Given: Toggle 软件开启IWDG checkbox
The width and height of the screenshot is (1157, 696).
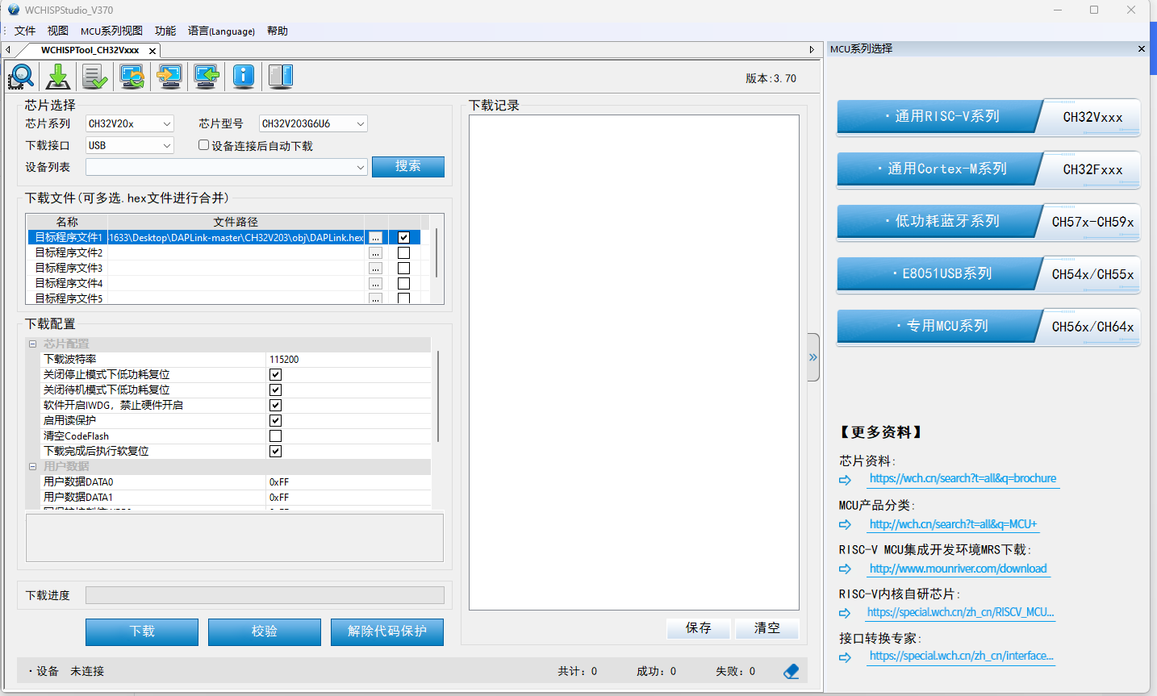Looking at the screenshot, I should point(275,405).
